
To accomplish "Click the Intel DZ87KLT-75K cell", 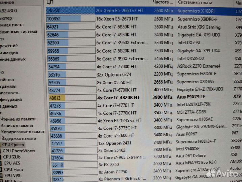I will point(193,104).
